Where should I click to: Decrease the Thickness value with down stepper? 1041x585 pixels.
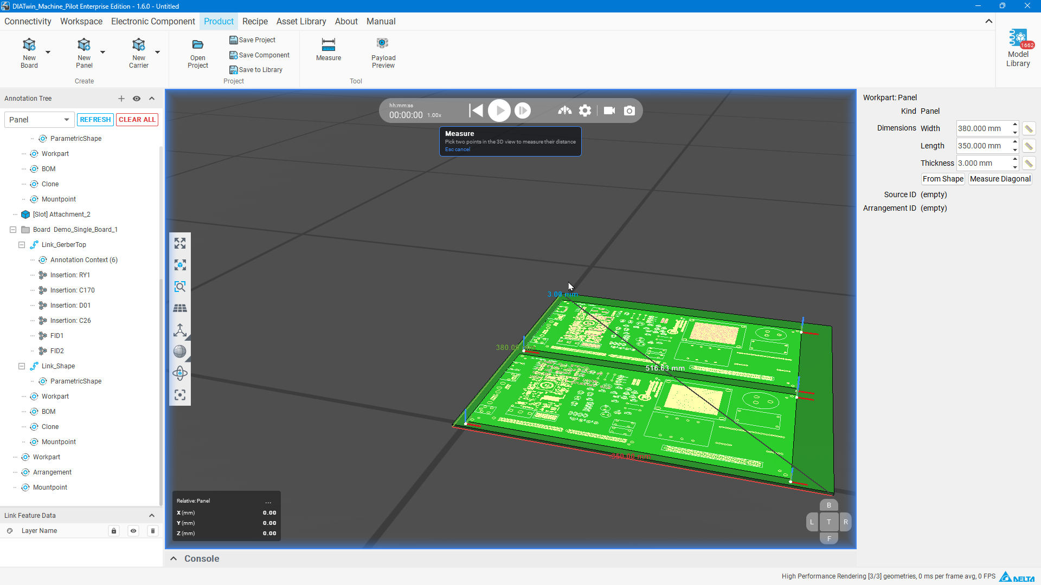pyautogui.click(x=1015, y=167)
